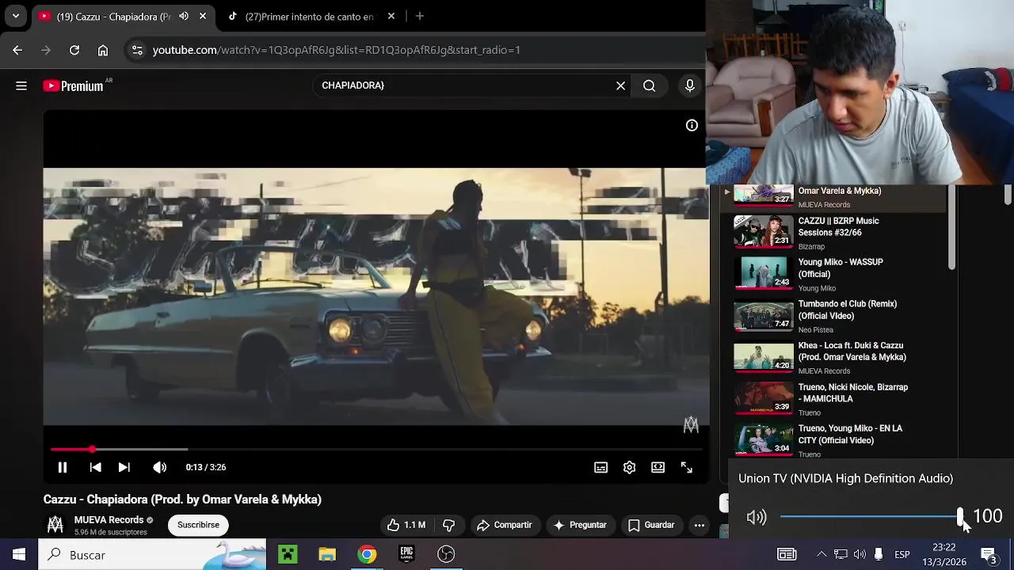Open the tray network icon
Screen dimensions: 1014x570
(x=841, y=554)
